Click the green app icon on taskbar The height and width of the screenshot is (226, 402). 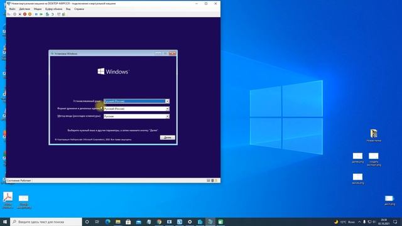[220, 222]
